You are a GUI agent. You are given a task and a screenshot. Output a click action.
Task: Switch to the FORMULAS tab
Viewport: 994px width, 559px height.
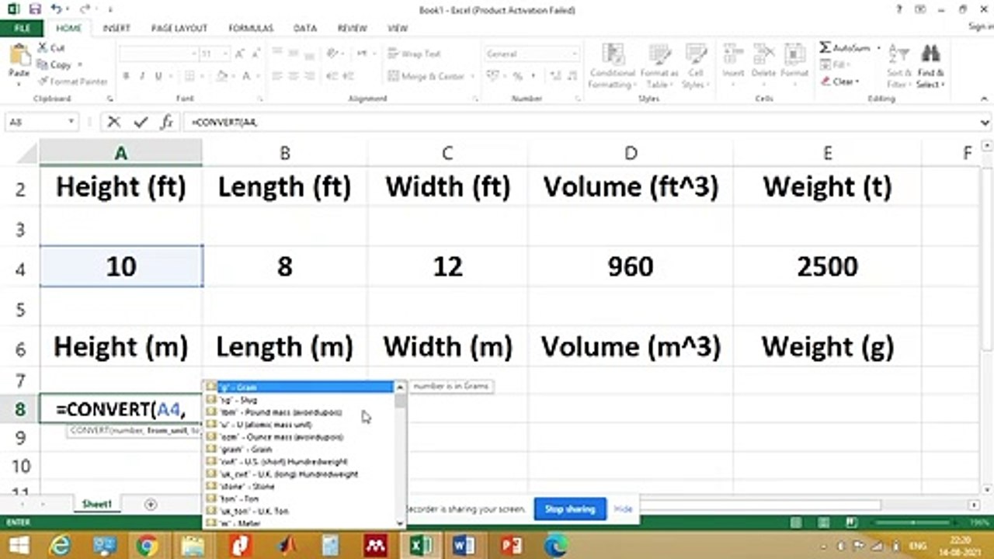coord(251,28)
